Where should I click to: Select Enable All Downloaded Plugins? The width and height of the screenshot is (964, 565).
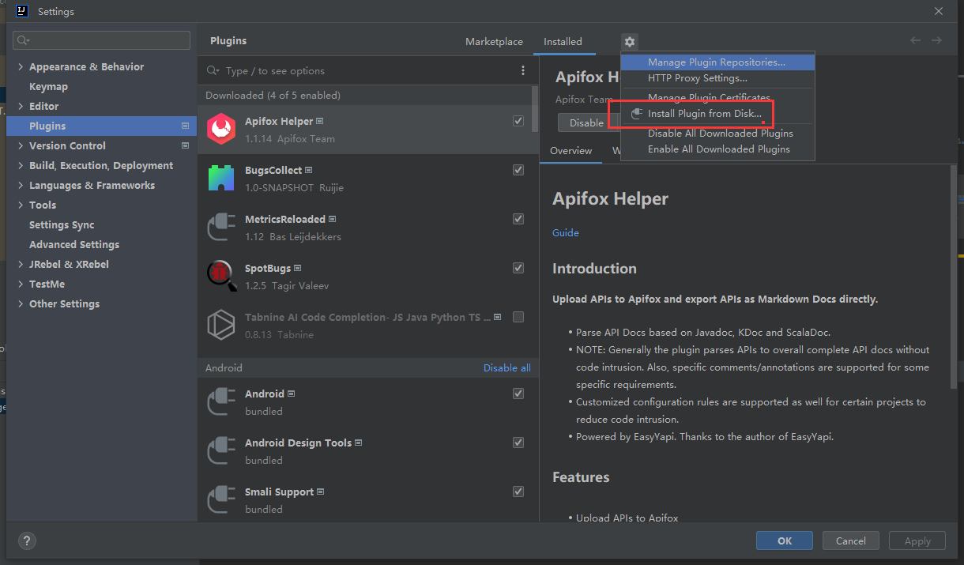tap(717, 149)
